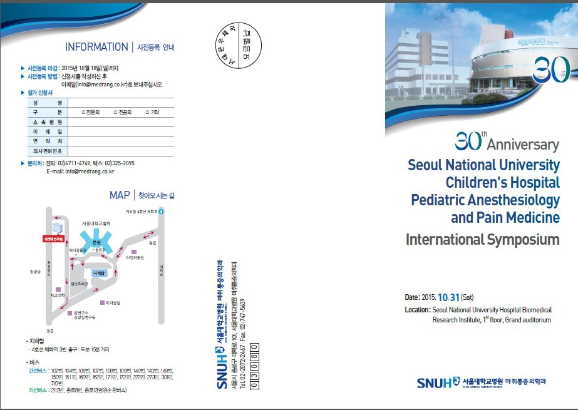
Task: Click the red 의생명연구원 label on the map
Action: pyautogui.click(x=54, y=239)
